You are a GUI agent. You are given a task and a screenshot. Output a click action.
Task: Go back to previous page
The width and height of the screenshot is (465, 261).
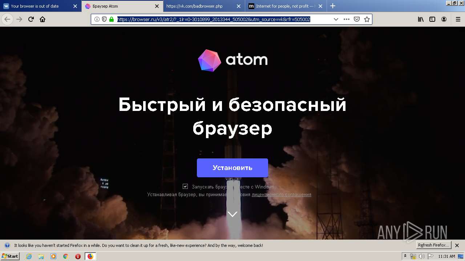[7, 20]
